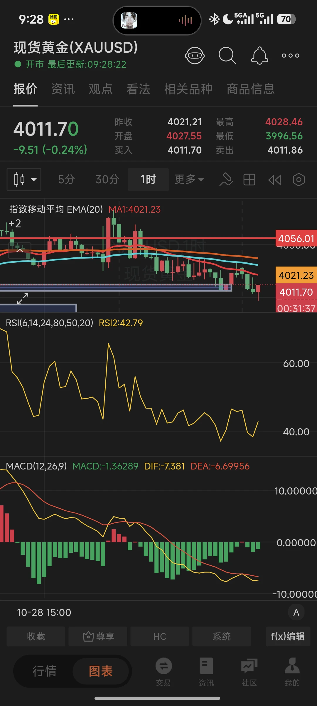Expand the 更多 timeframes dropdown
Screen dimensions: 317x706
189,179
